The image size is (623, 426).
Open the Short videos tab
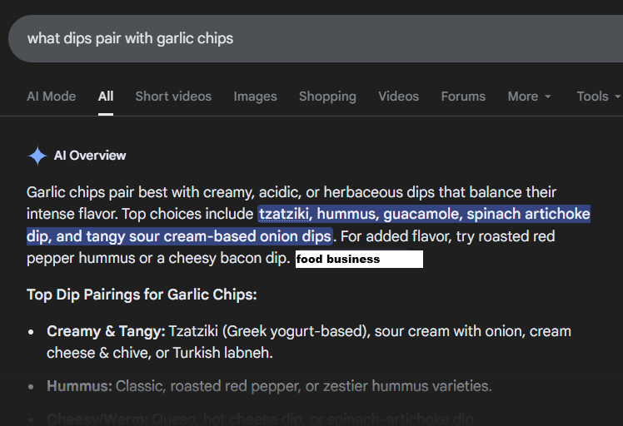coord(173,97)
